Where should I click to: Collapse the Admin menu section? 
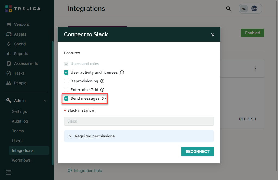pos(45,101)
